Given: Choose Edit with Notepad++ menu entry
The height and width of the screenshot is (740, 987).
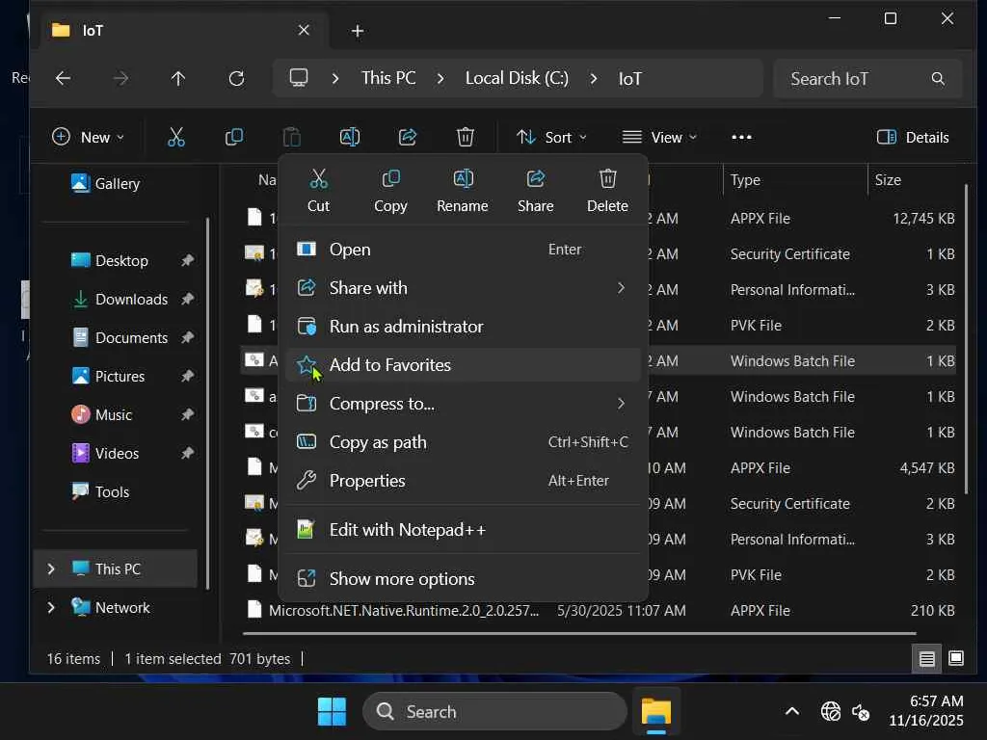Looking at the screenshot, I should [x=407, y=530].
